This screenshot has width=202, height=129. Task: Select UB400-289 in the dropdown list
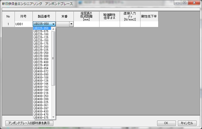coord(42,99)
